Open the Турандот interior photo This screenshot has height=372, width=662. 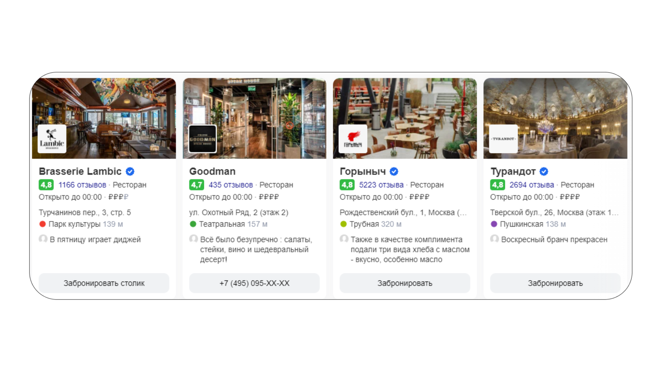556,118
